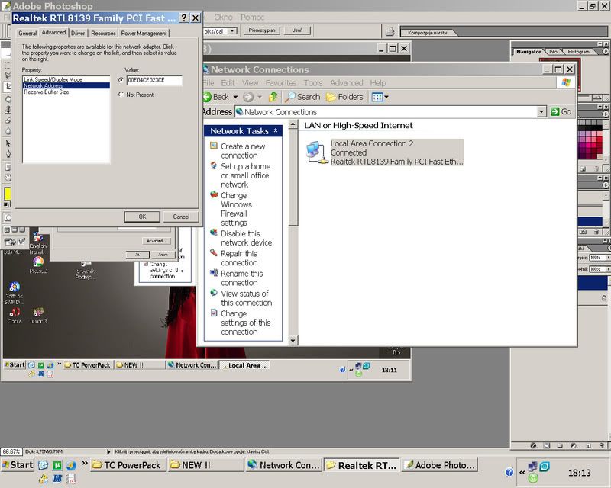Click the small default colors black/white icon
The image size is (611, 488).
point(6,204)
